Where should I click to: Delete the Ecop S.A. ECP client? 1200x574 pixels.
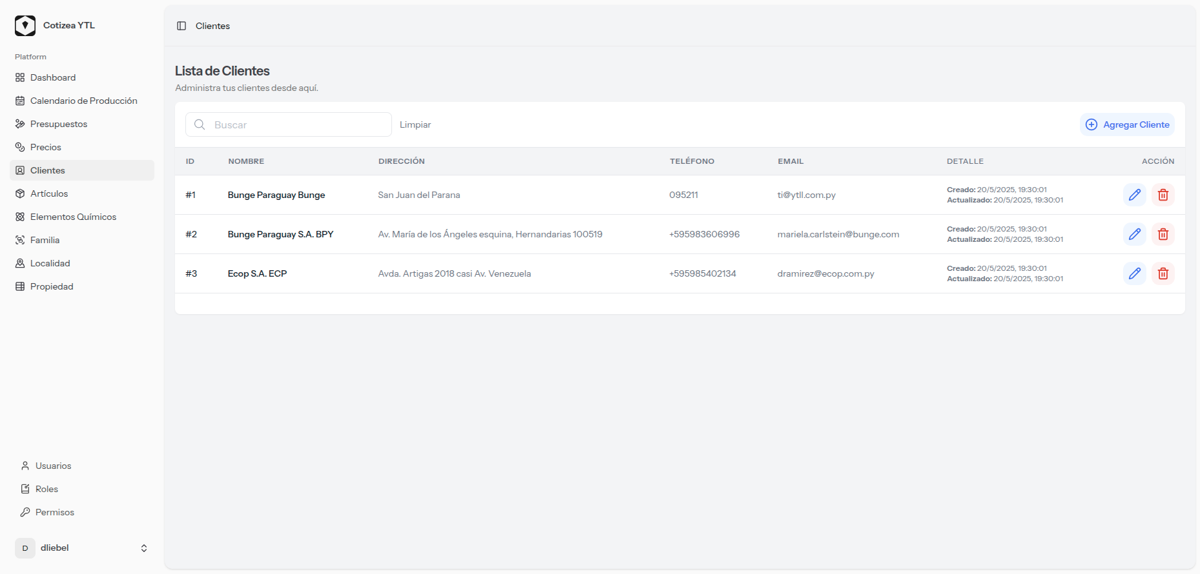(1163, 273)
